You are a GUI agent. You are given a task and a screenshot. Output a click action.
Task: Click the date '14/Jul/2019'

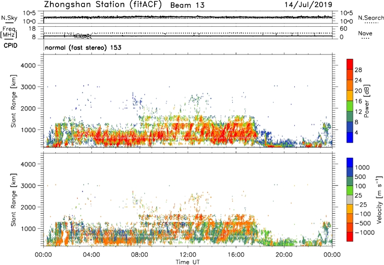click(x=308, y=5)
